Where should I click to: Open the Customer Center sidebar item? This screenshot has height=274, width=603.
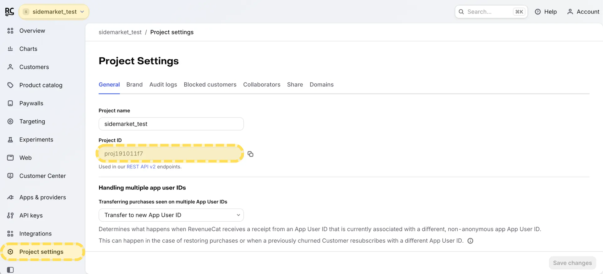(x=42, y=176)
